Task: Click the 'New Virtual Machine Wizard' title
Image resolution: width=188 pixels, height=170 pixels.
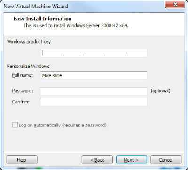Action: point(36,6)
